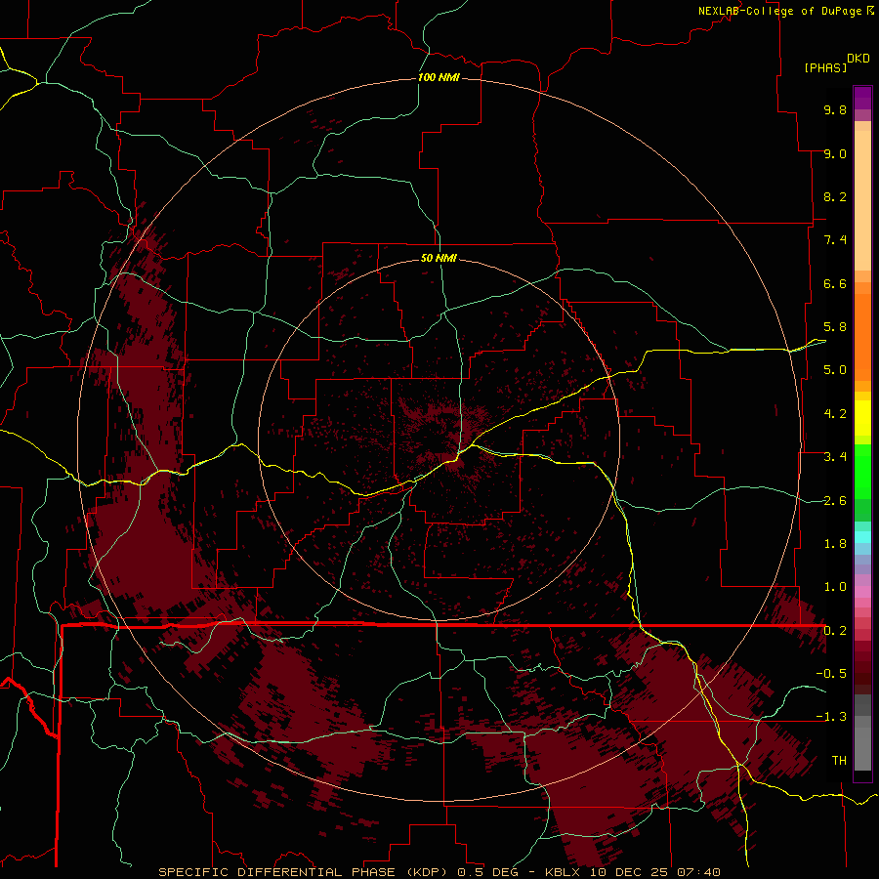Click the [PHAS] legend header

point(825,67)
